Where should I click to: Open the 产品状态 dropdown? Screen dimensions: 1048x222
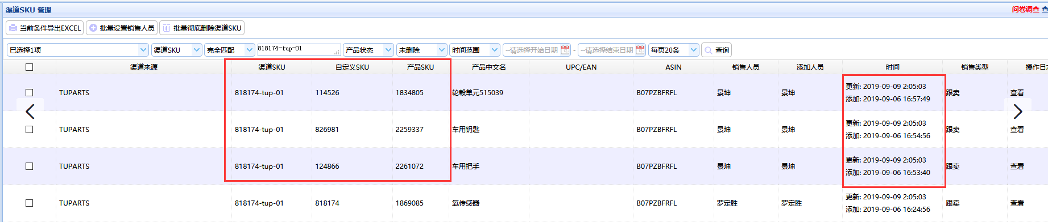tap(368, 50)
